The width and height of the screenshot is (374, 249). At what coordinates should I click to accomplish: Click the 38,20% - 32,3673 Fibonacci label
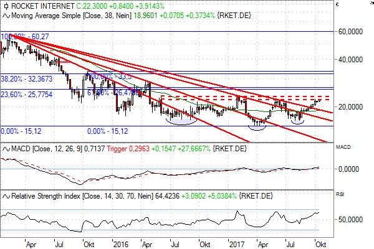click(x=26, y=79)
